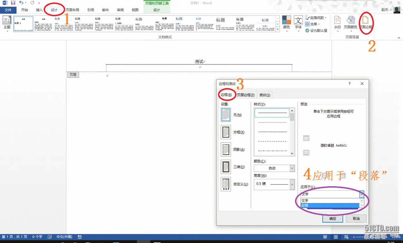Select the solid line border style
Image resolution: width=403 pixels, height=243 pixels.
272,113
